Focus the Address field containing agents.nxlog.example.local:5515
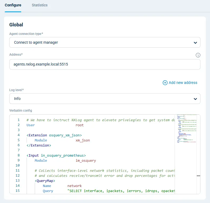Screen dimensions: 210x203 [x=105, y=64]
